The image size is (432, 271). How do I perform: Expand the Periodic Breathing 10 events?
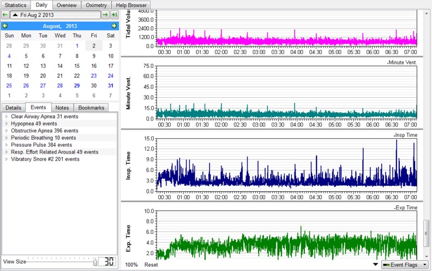click(7, 138)
